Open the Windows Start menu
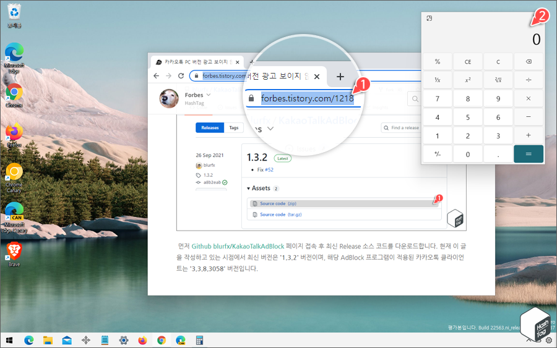 click(x=9, y=341)
